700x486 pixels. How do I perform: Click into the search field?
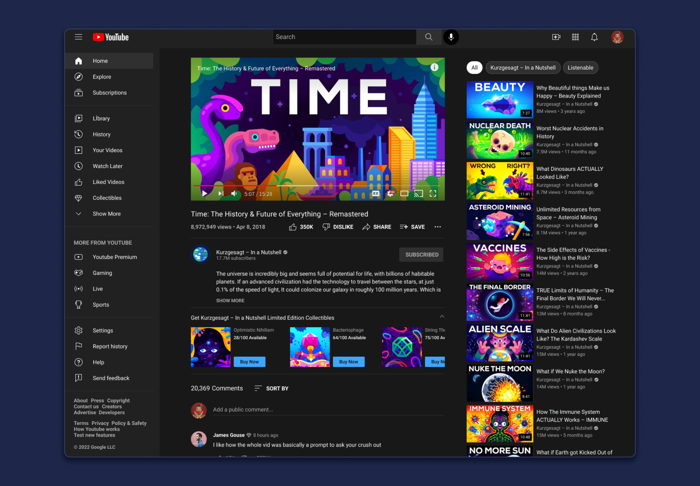click(x=345, y=37)
